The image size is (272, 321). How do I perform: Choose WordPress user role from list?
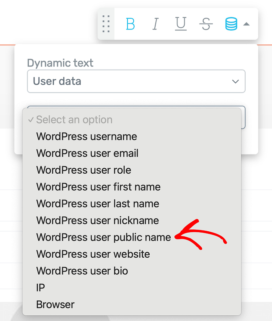132,170
